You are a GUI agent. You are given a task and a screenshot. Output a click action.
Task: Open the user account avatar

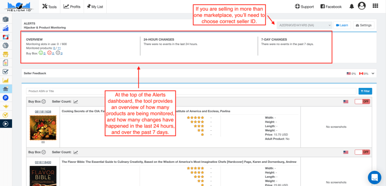point(362,6)
